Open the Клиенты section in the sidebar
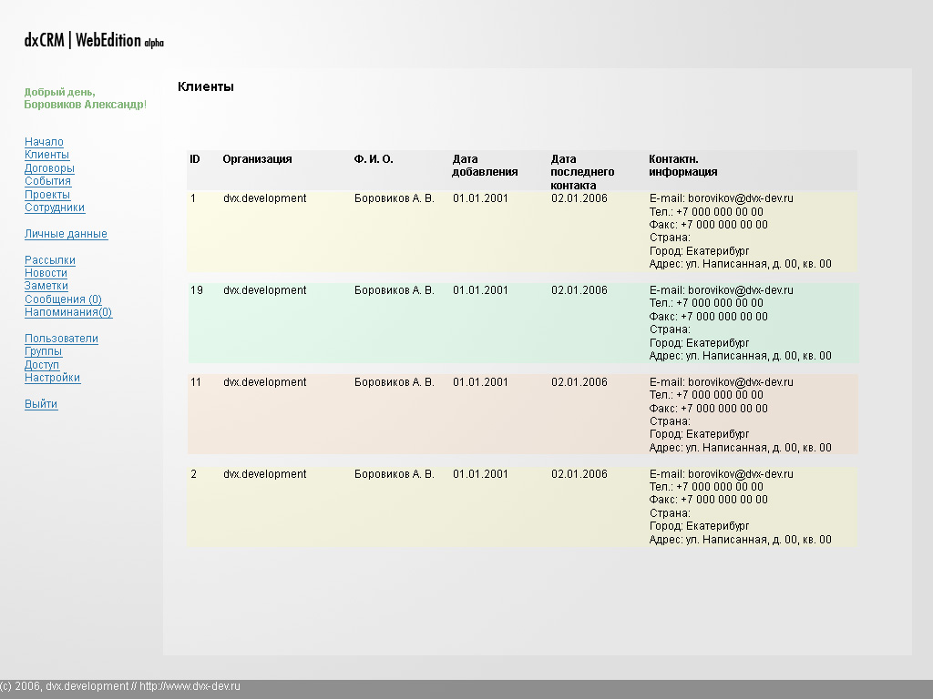933x699 pixels. click(x=46, y=154)
